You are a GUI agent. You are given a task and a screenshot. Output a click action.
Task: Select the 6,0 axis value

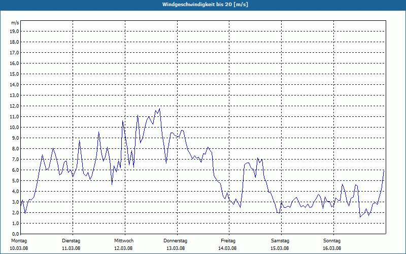pos(16,170)
